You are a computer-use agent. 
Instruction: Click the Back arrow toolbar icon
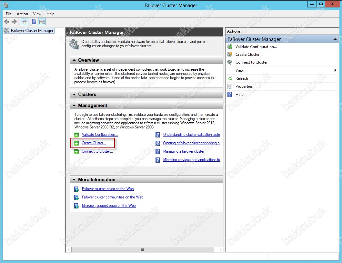tap(7, 22)
